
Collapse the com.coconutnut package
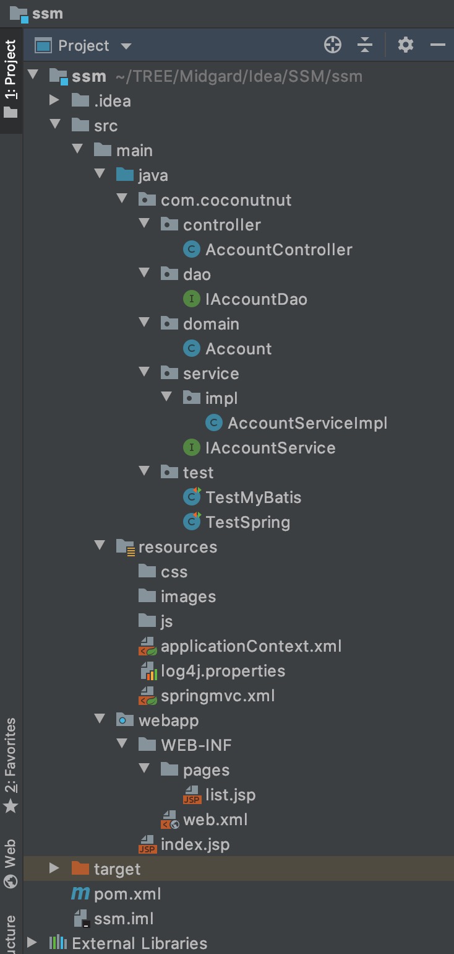point(122,199)
